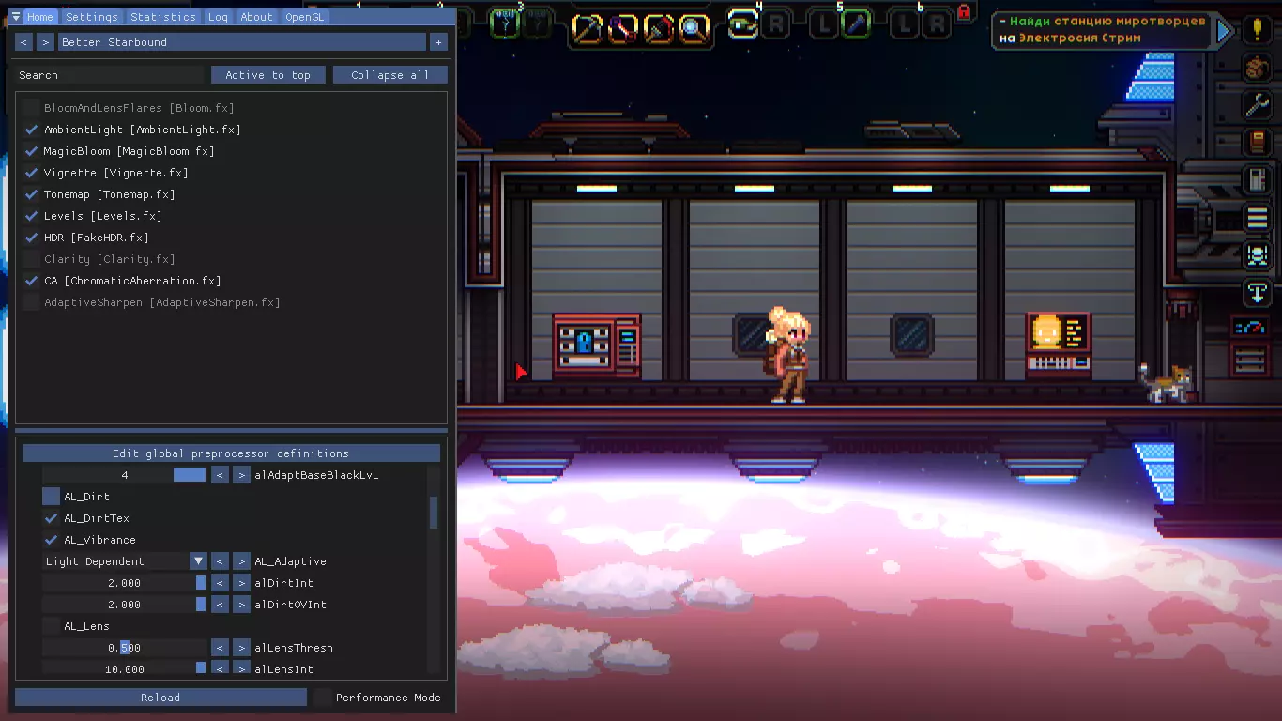Open Edit global preprocessor definitions
The height and width of the screenshot is (721, 1282).
[231, 453]
